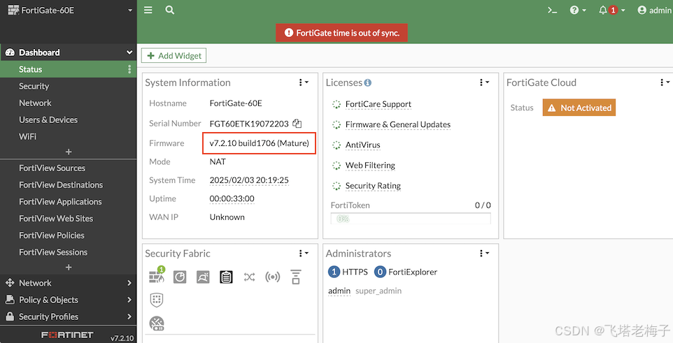Open Security Fabric widget options menu

coord(304,254)
